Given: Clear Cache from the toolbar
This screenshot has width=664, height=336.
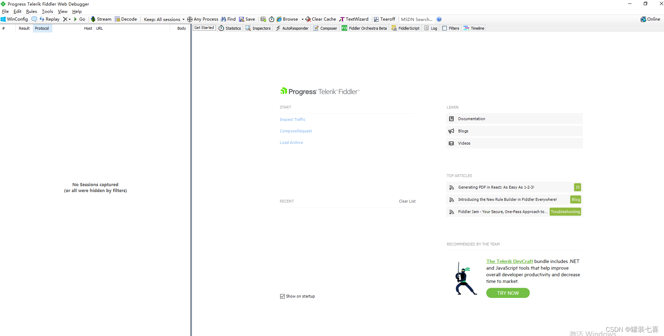Looking at the screenshot, I should (x=321, y=19).
